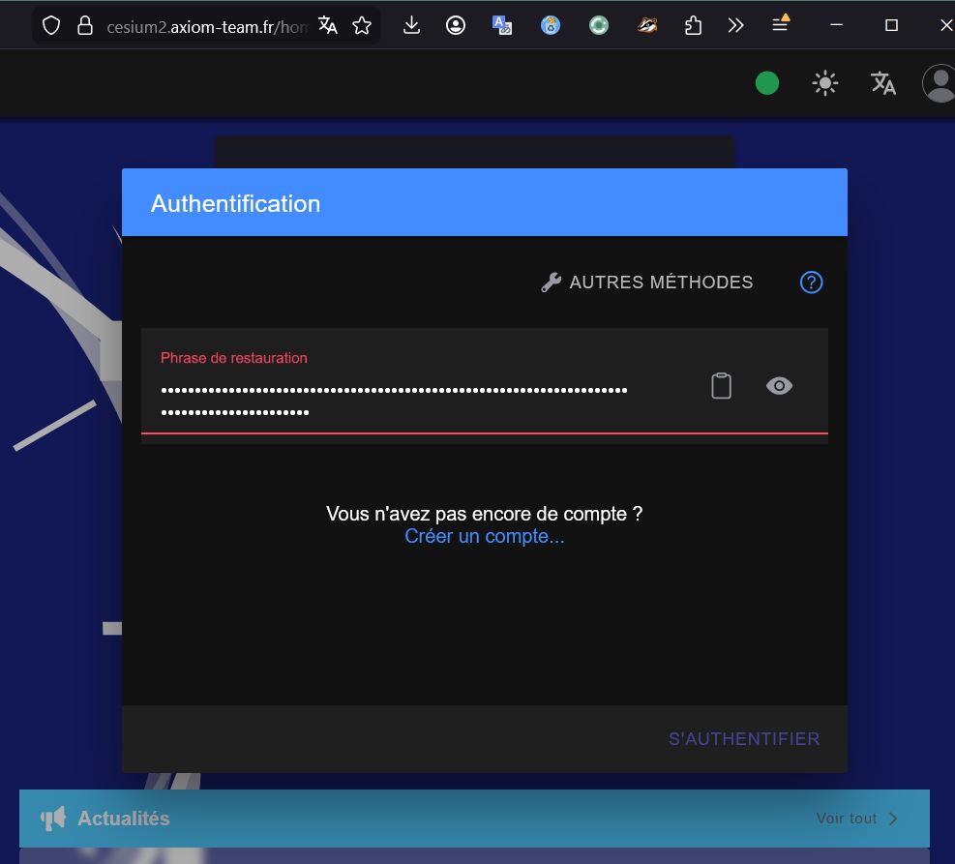The height and width of the screenshot is (864, 955).
Task: Bookmark this page with star icon
Action: point(362,25)
